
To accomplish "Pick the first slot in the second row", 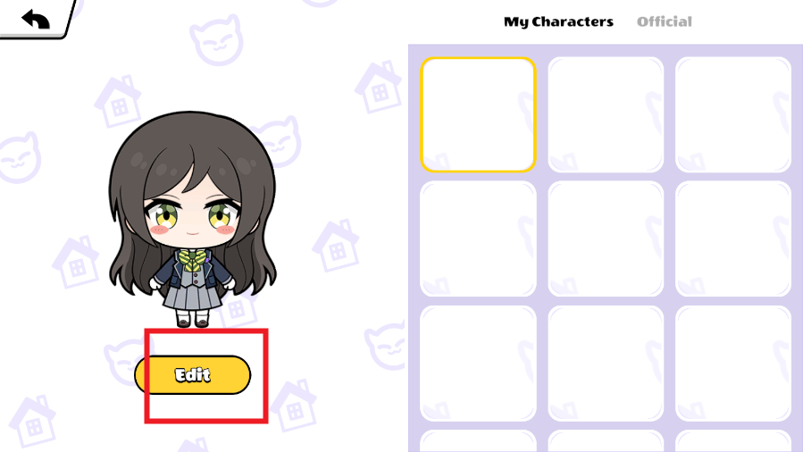I will coord(478,239).
